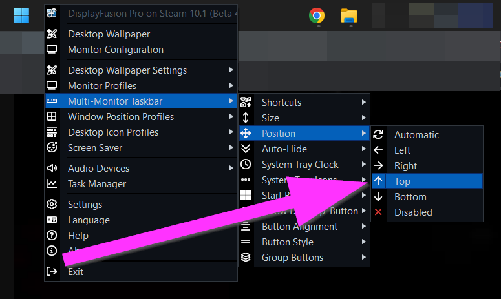Open File Explorer from the taskbar
The height and width of the screenshot is (299, 501).
(349, 15)
